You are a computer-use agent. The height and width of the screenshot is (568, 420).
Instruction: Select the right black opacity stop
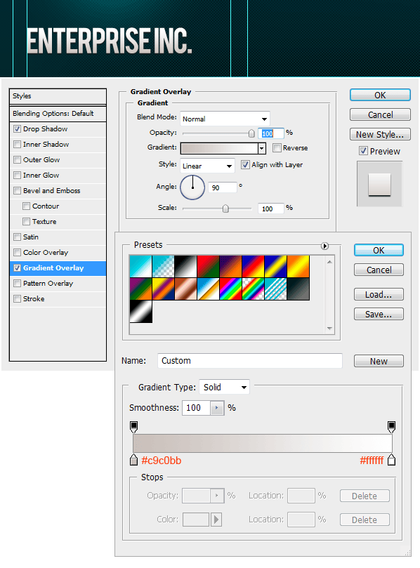[391, 427]
